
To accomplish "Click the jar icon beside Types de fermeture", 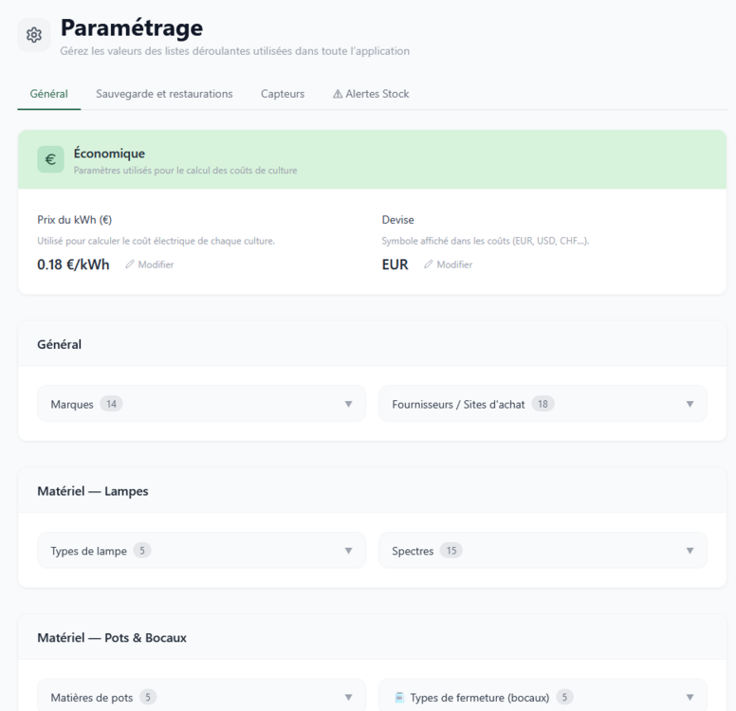I will 399,698.
